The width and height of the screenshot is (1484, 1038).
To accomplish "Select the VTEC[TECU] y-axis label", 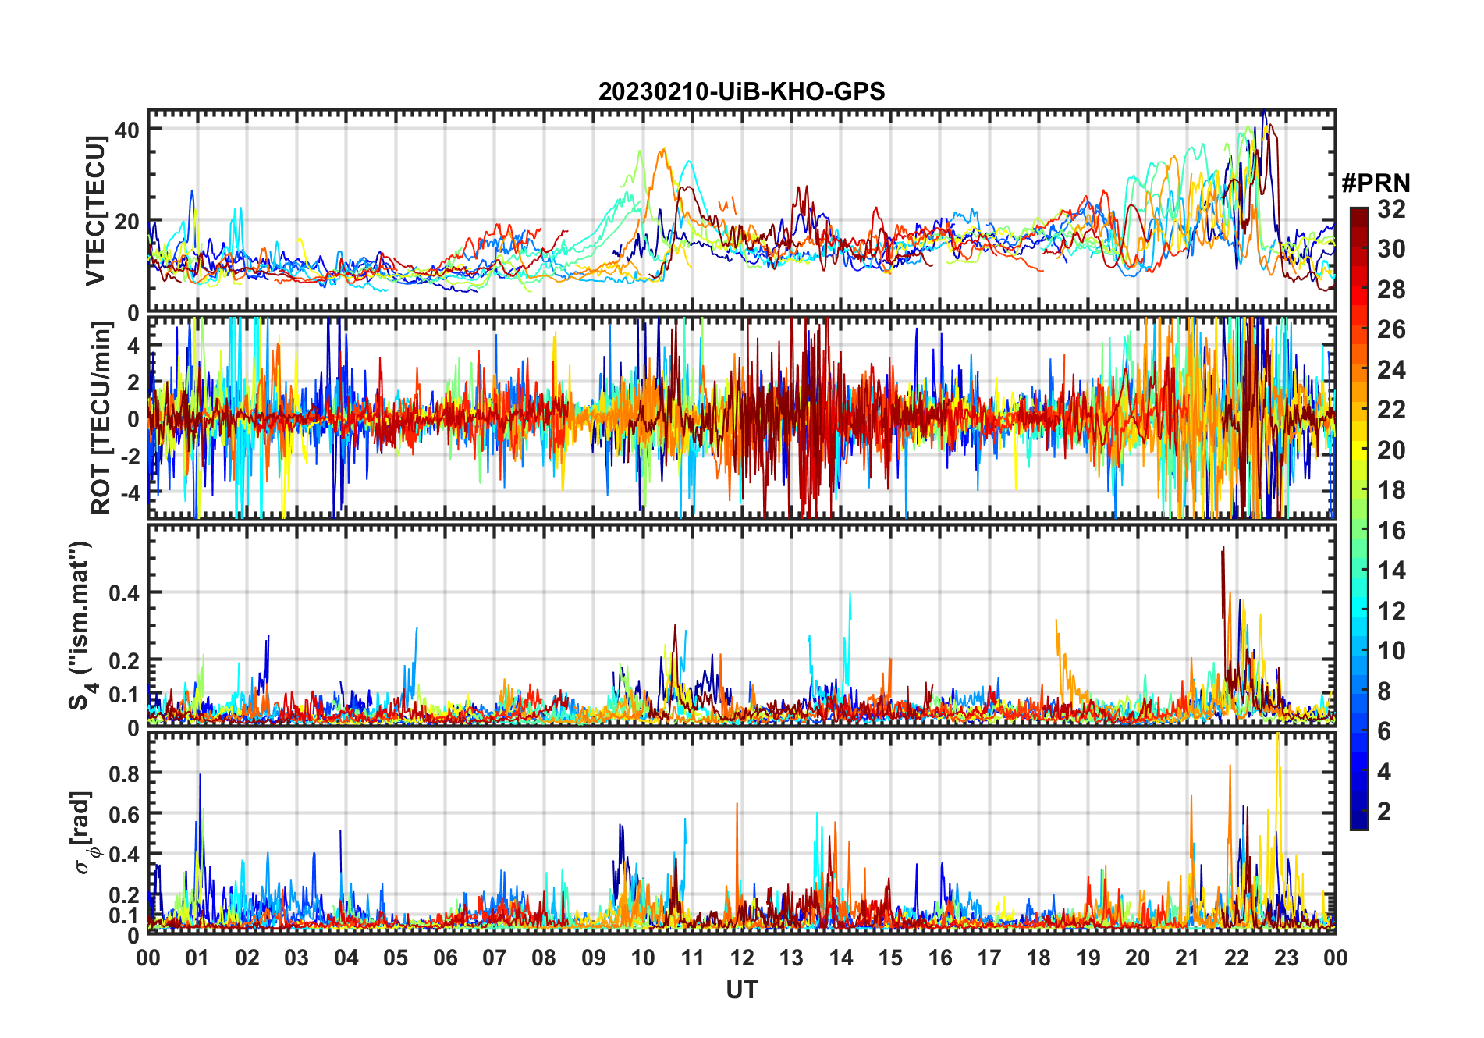I will [x=95, y=211].
